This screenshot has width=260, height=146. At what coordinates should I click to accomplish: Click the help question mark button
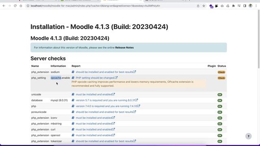[248, 136]
